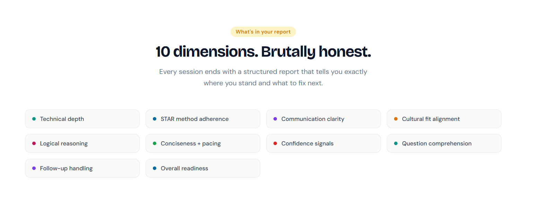Click the teal dot beside Technical depth
The width and height of the screenshot is (540, 200).
pyautogui.click(x=34, y=119)
